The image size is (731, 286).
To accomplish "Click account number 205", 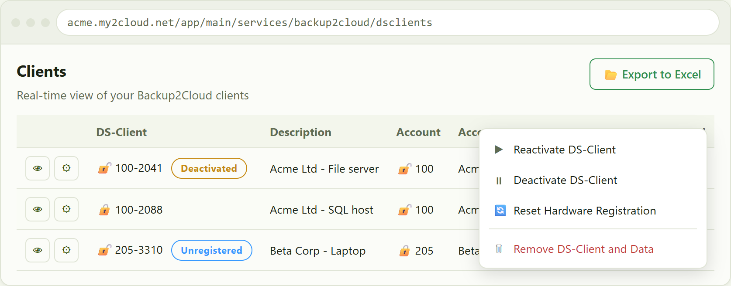I will pos(424,251).
